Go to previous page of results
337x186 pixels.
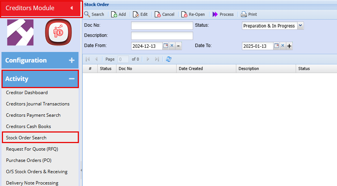96,59
